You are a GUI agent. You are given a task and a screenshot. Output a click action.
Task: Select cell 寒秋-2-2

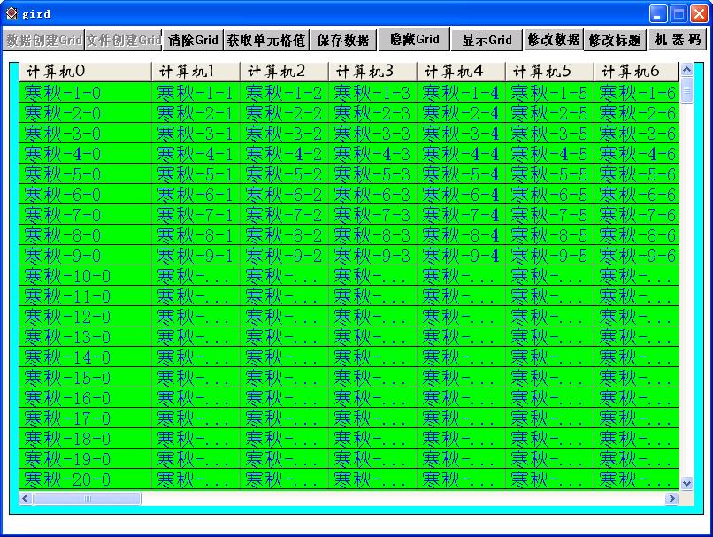284,112
